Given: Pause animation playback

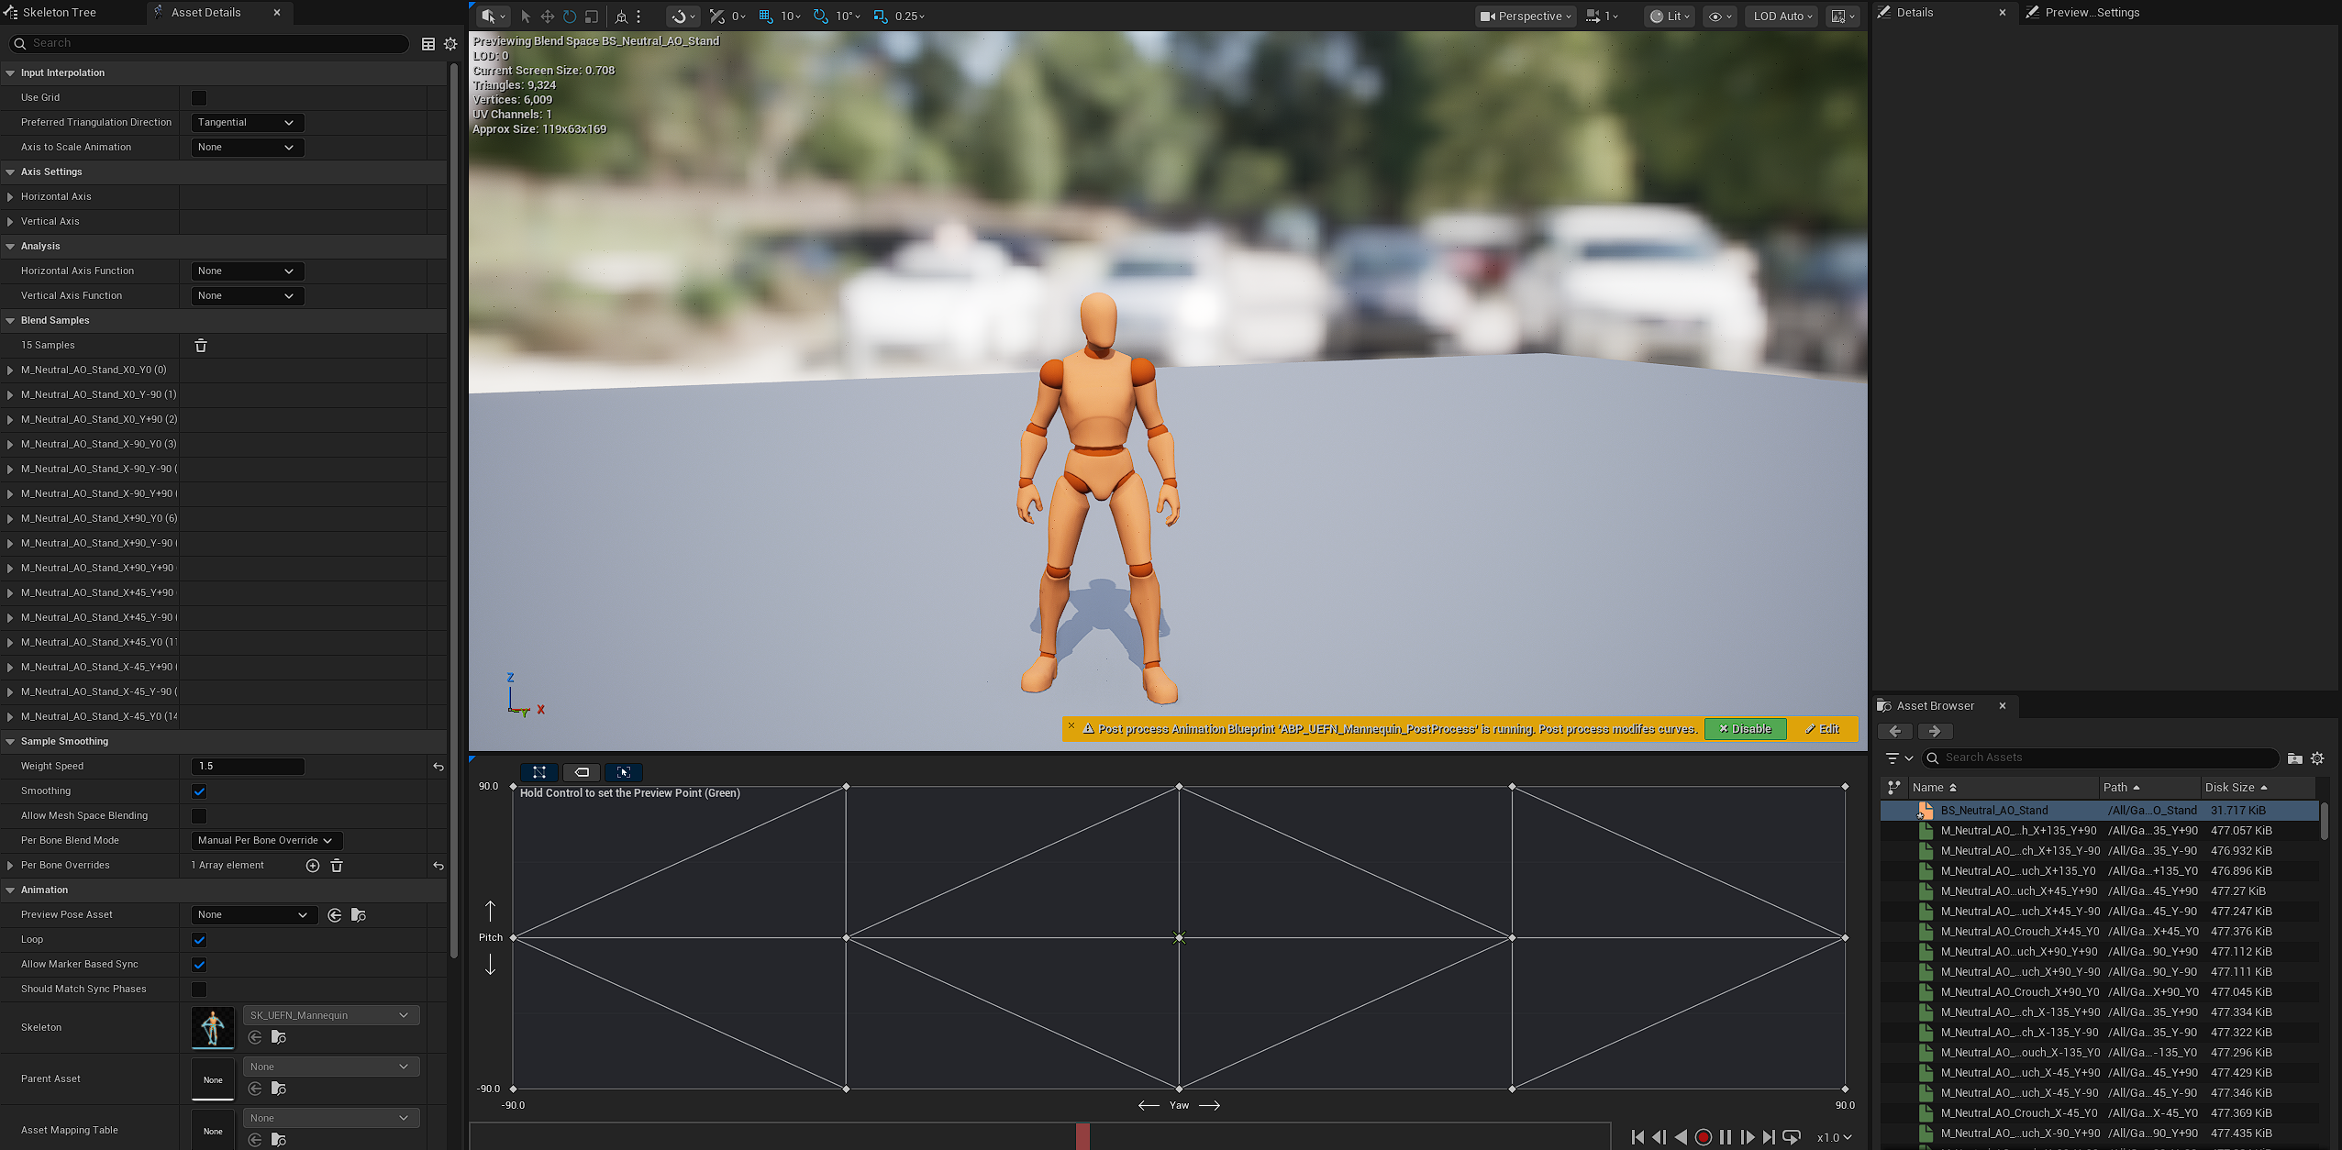Looking at the screenshot, I should (1726, 1137).
